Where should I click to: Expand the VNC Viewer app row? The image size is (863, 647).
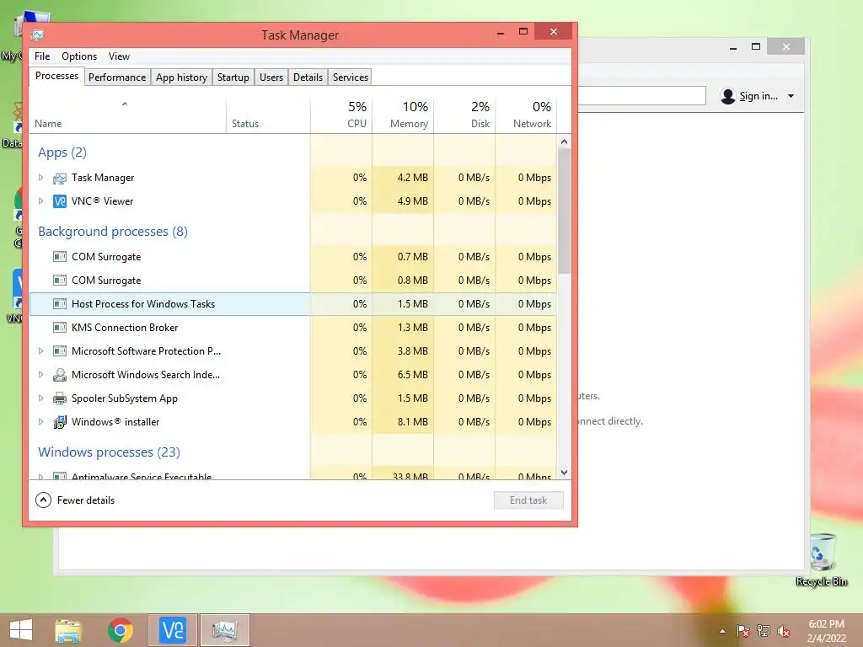coord(40,201)
